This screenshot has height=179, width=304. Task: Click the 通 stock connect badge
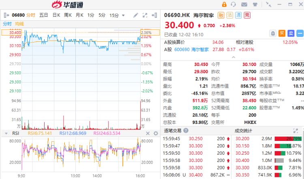click(238, 15)
